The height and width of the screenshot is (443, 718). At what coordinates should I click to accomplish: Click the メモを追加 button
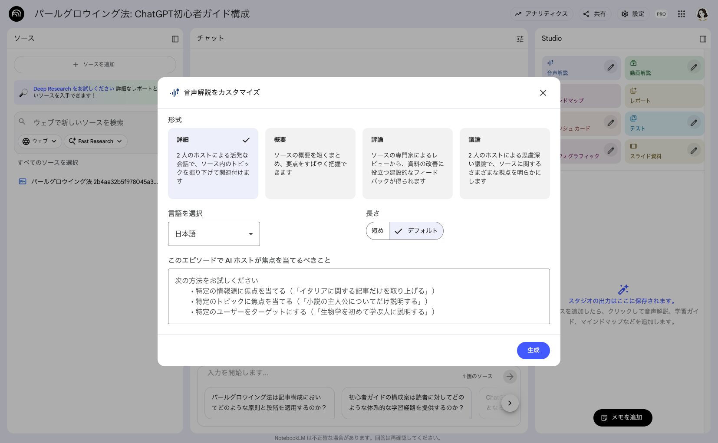(622, 417)
